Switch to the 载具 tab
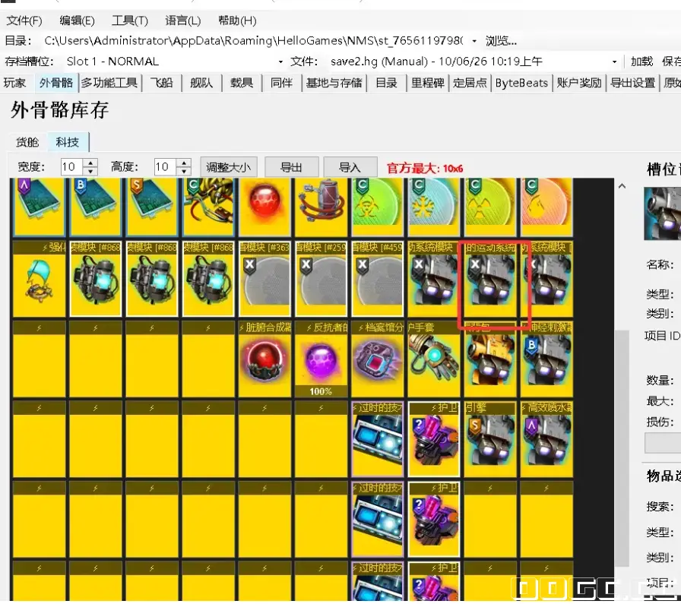This screenshot has height=604, width=681. pos(242,83)
